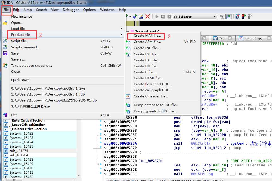The height and width of the screenshot is (181, 272).
Task: Click icon beside Dump database to IDC
Action: click(128, 105)
